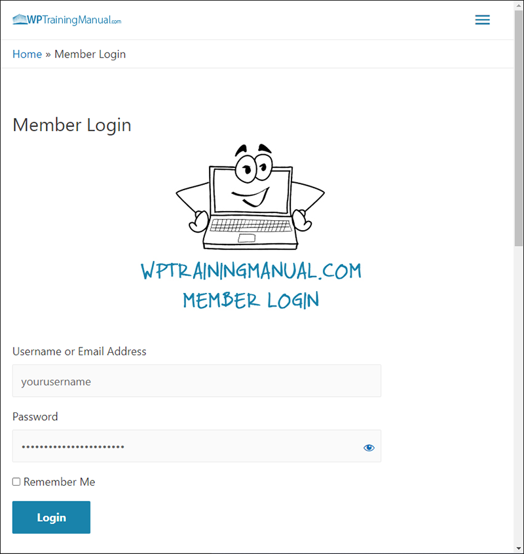Focus the Username or Email Address field
The width and height of the screenshot is (524, 554).
coord(196,381)
